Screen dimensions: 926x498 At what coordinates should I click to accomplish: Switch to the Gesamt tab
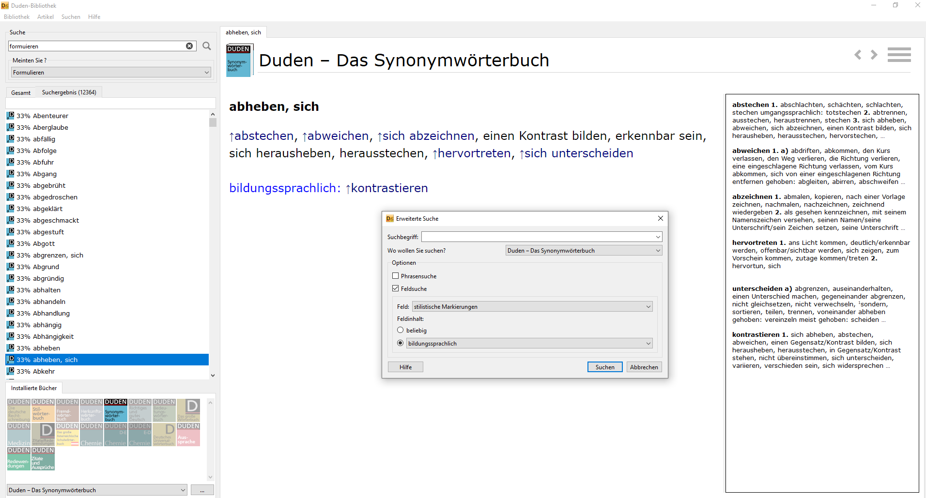pos(21,92)
